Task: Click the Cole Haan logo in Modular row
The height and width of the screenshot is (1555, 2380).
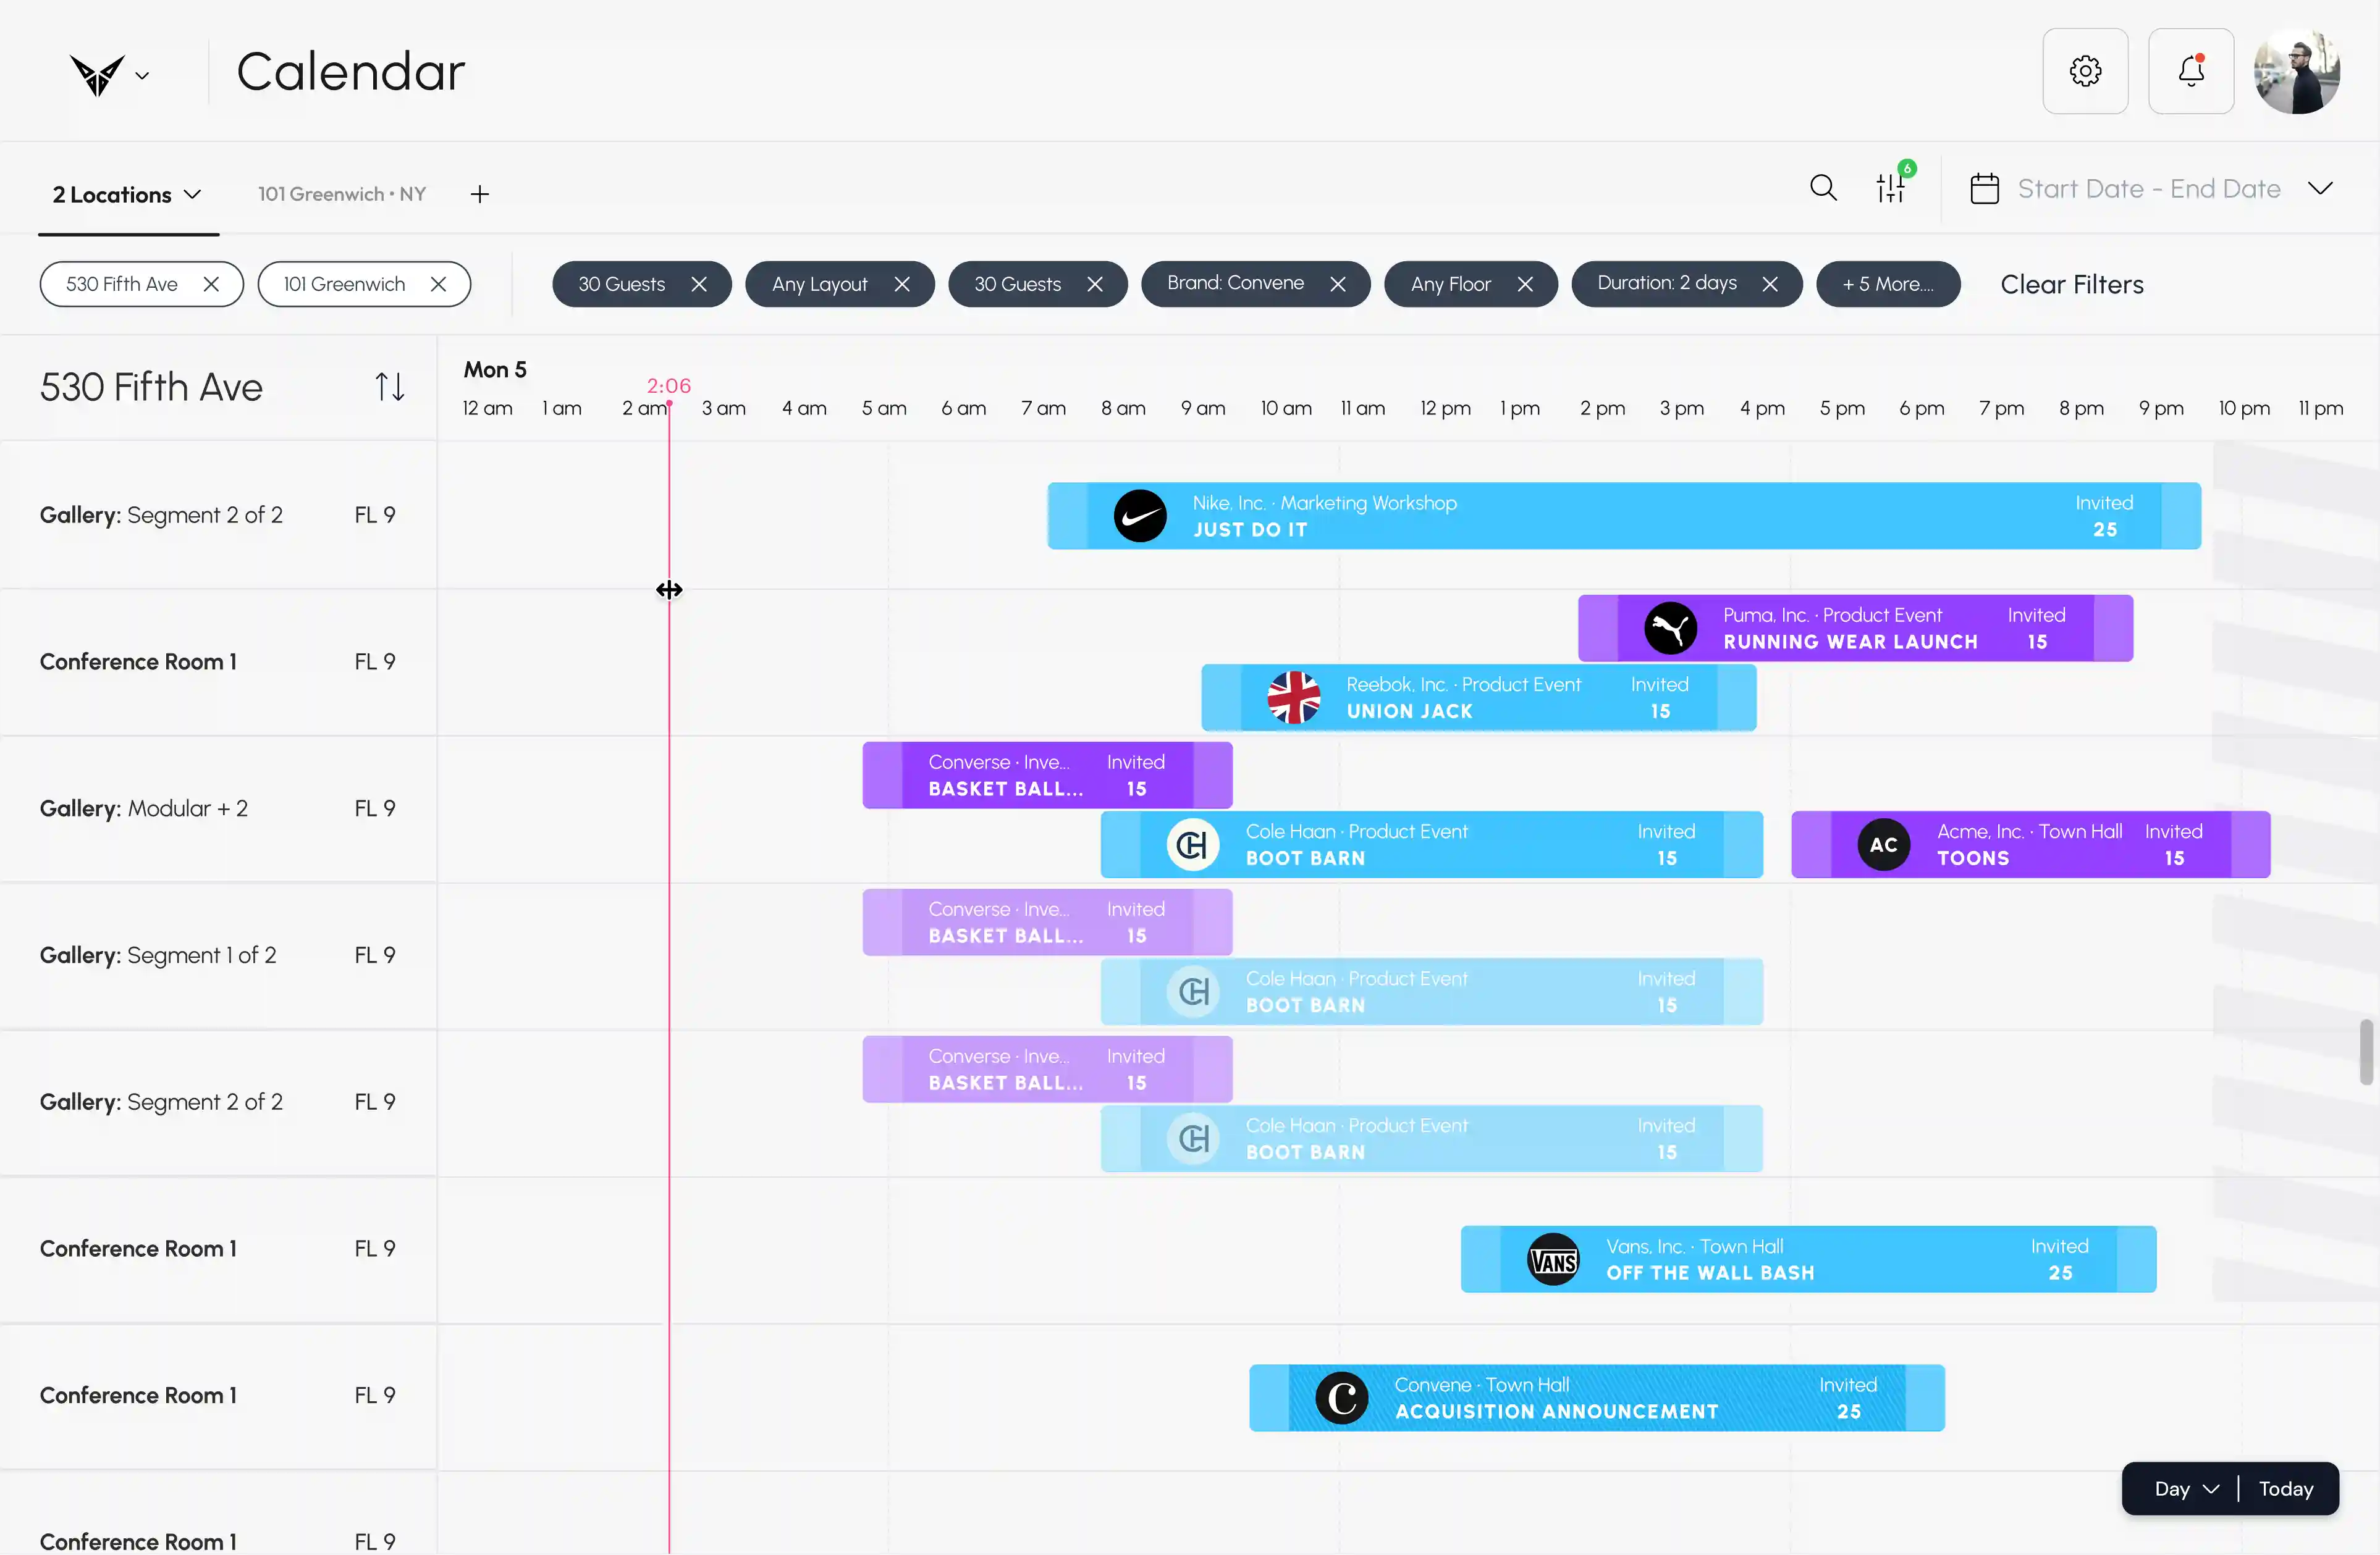Action: point(1193,844)
